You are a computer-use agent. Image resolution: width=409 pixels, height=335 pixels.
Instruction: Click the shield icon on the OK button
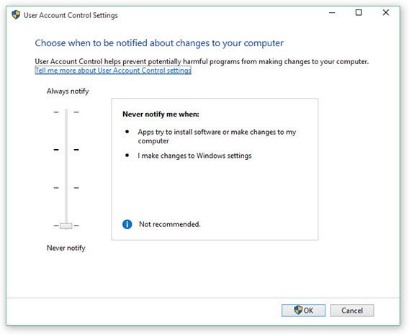[x=298, y=311]
